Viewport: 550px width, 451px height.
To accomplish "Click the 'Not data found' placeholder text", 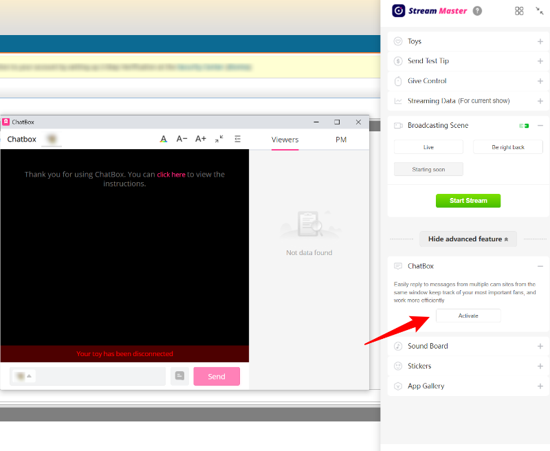I will (x=309, y=252).
